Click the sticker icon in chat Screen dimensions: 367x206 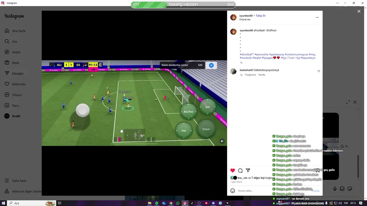point(350,189)
